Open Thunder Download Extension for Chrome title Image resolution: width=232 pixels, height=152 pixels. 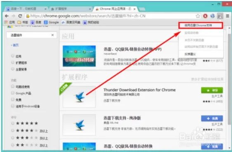click(x=140, y=90)
